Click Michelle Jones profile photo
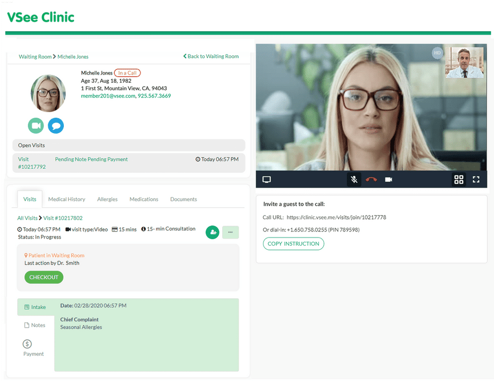 coord(48,93)
